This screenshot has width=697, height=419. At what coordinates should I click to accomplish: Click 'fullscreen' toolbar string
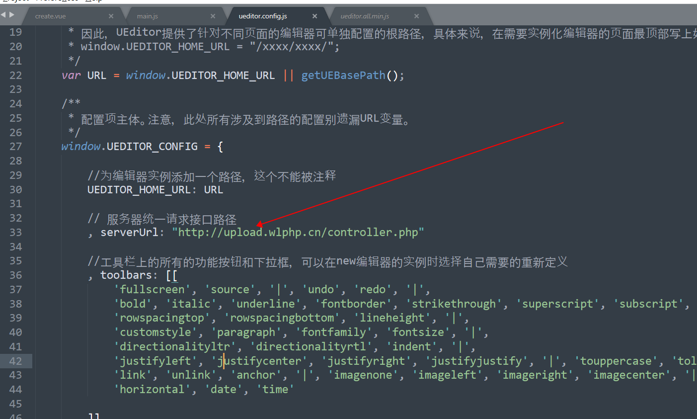(x=152, y=290)
